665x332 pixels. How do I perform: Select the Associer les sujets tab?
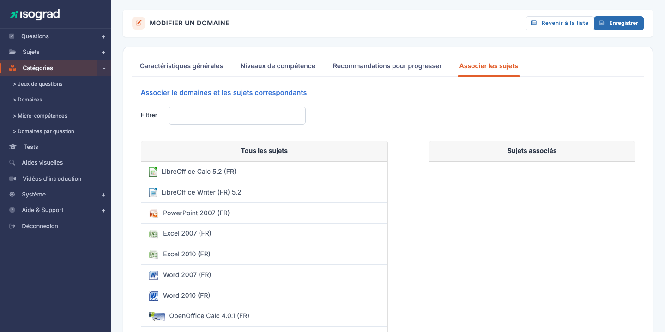click(x=489, y=66)
